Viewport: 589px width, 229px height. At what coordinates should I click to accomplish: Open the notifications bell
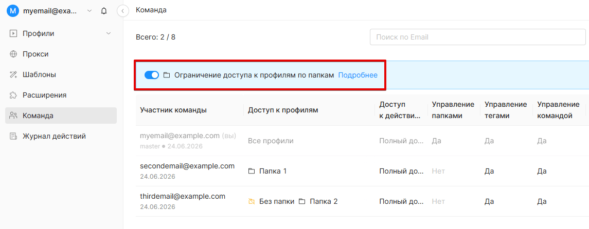coord(104,11)
